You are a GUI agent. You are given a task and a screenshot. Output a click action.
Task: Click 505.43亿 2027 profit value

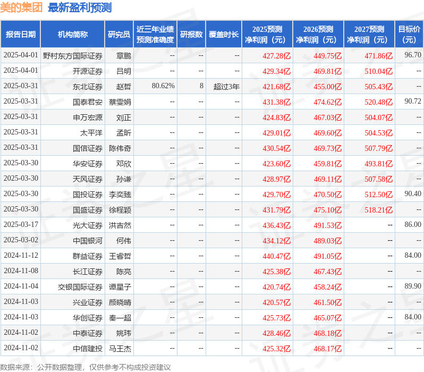pyautogui.click(x=378, y=87)
